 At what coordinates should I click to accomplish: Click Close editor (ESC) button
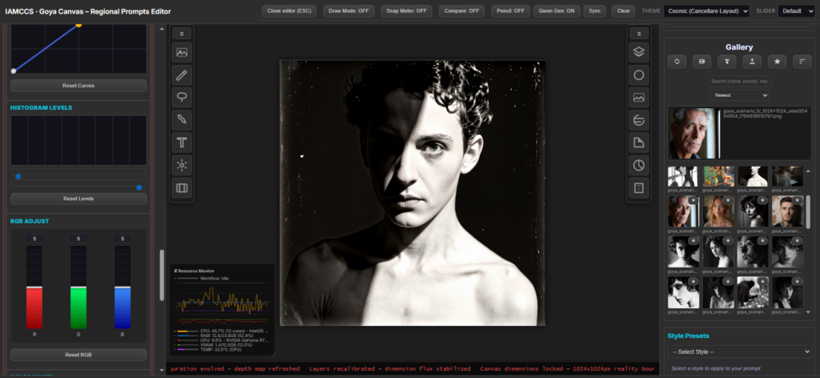tap(288, 11)
